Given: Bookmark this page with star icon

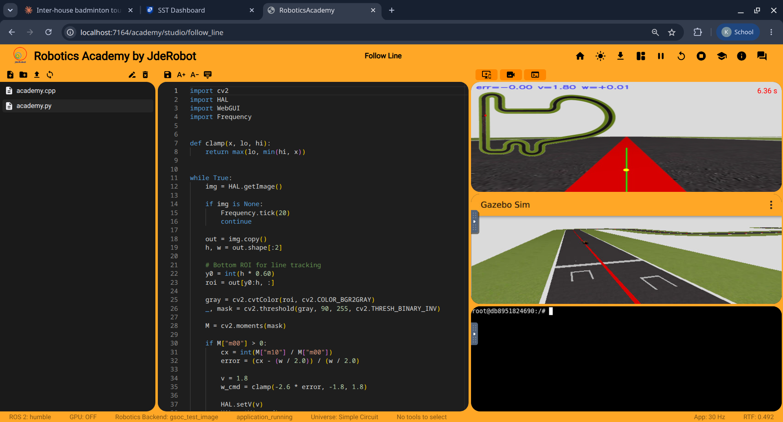Looking at the screenshot, I should pos(672,32).
